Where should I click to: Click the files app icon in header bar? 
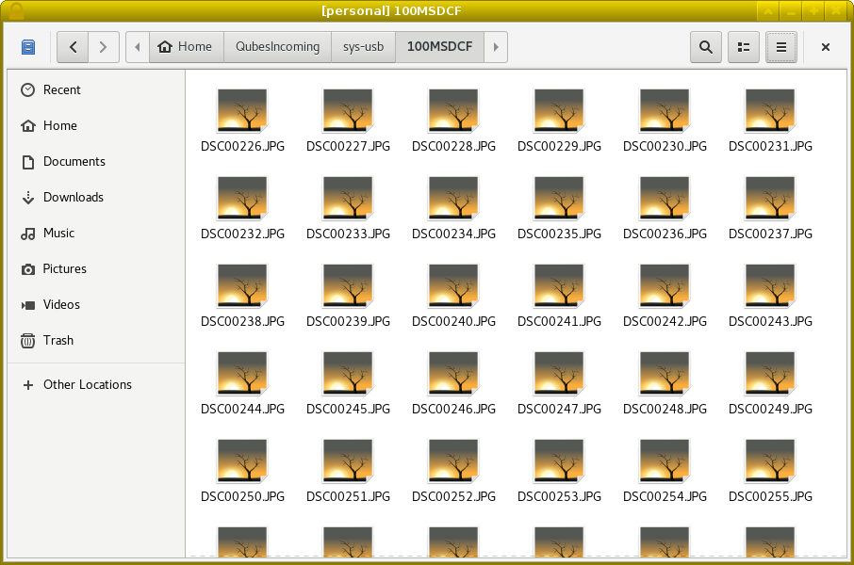pyautogui.click(x=28, y=47)
